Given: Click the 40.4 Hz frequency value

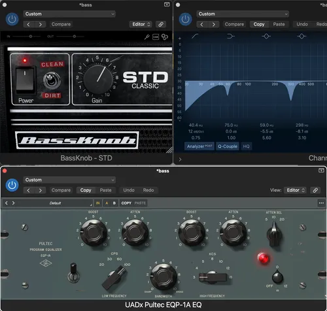Looking at the screenshot, I should (x=196, y=125).
